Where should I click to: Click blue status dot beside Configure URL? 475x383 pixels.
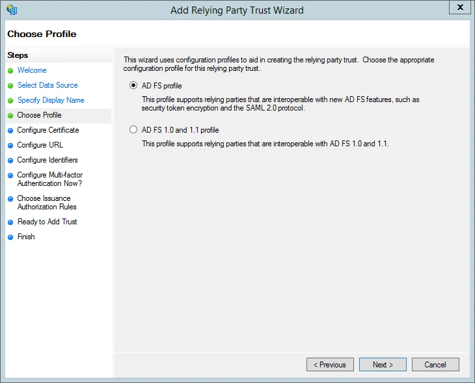[10, 146]
